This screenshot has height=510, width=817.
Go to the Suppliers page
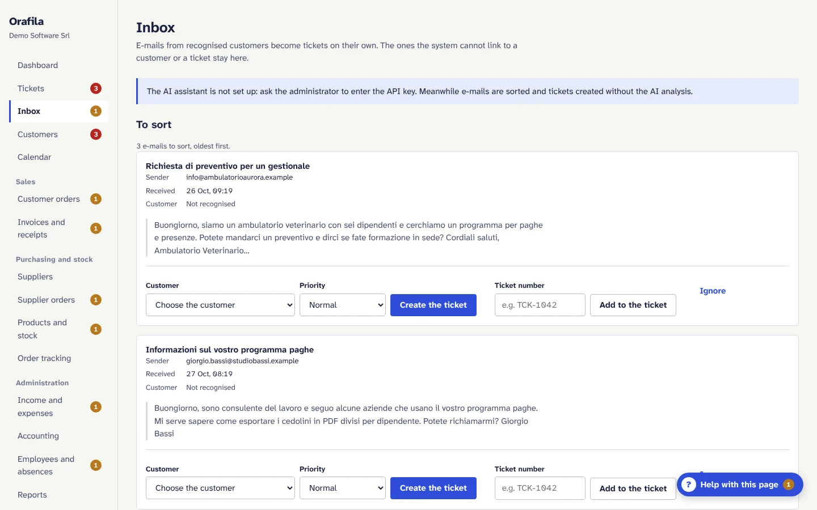59,277
